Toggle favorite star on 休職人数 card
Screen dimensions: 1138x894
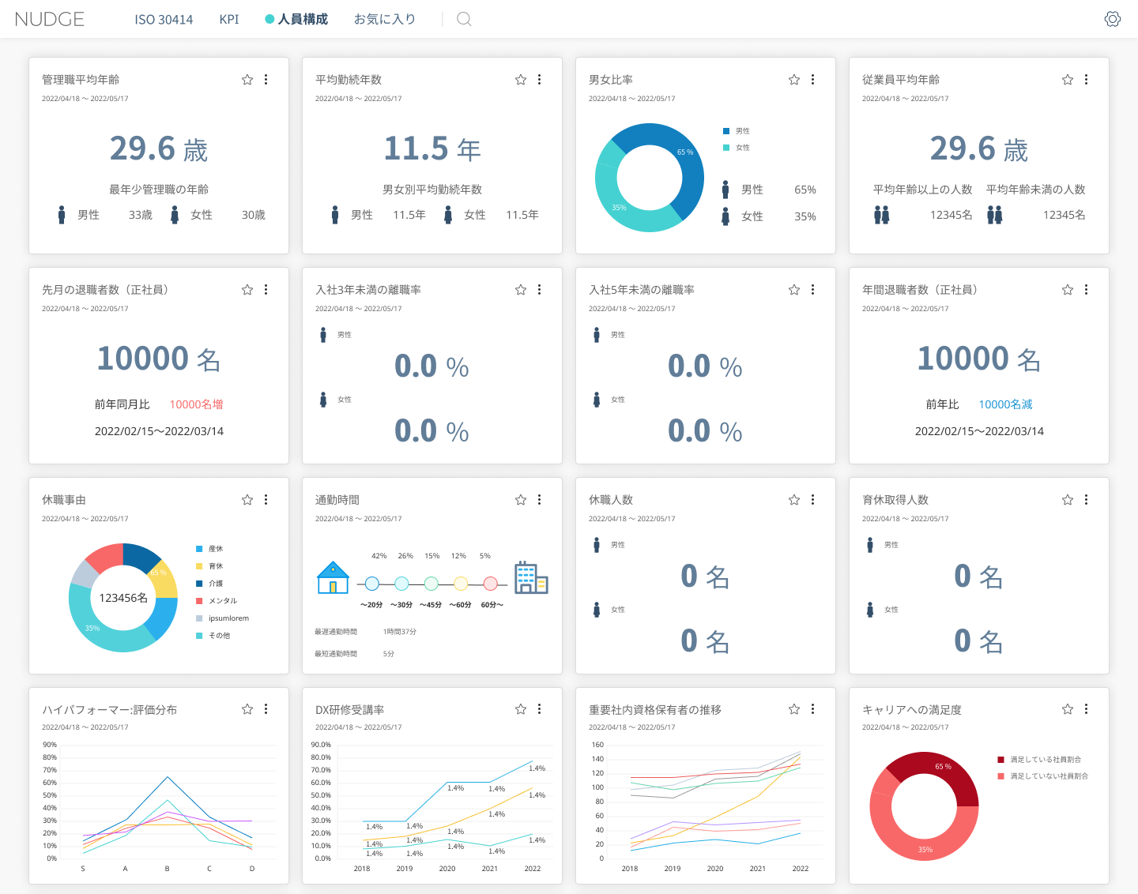click(794, 500)
